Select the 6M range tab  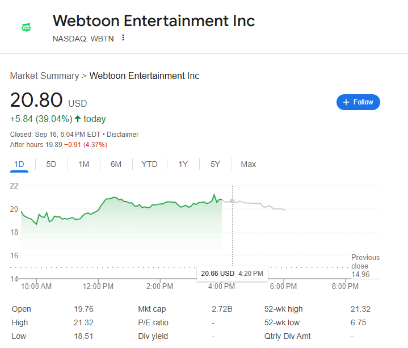coord(116,164)
